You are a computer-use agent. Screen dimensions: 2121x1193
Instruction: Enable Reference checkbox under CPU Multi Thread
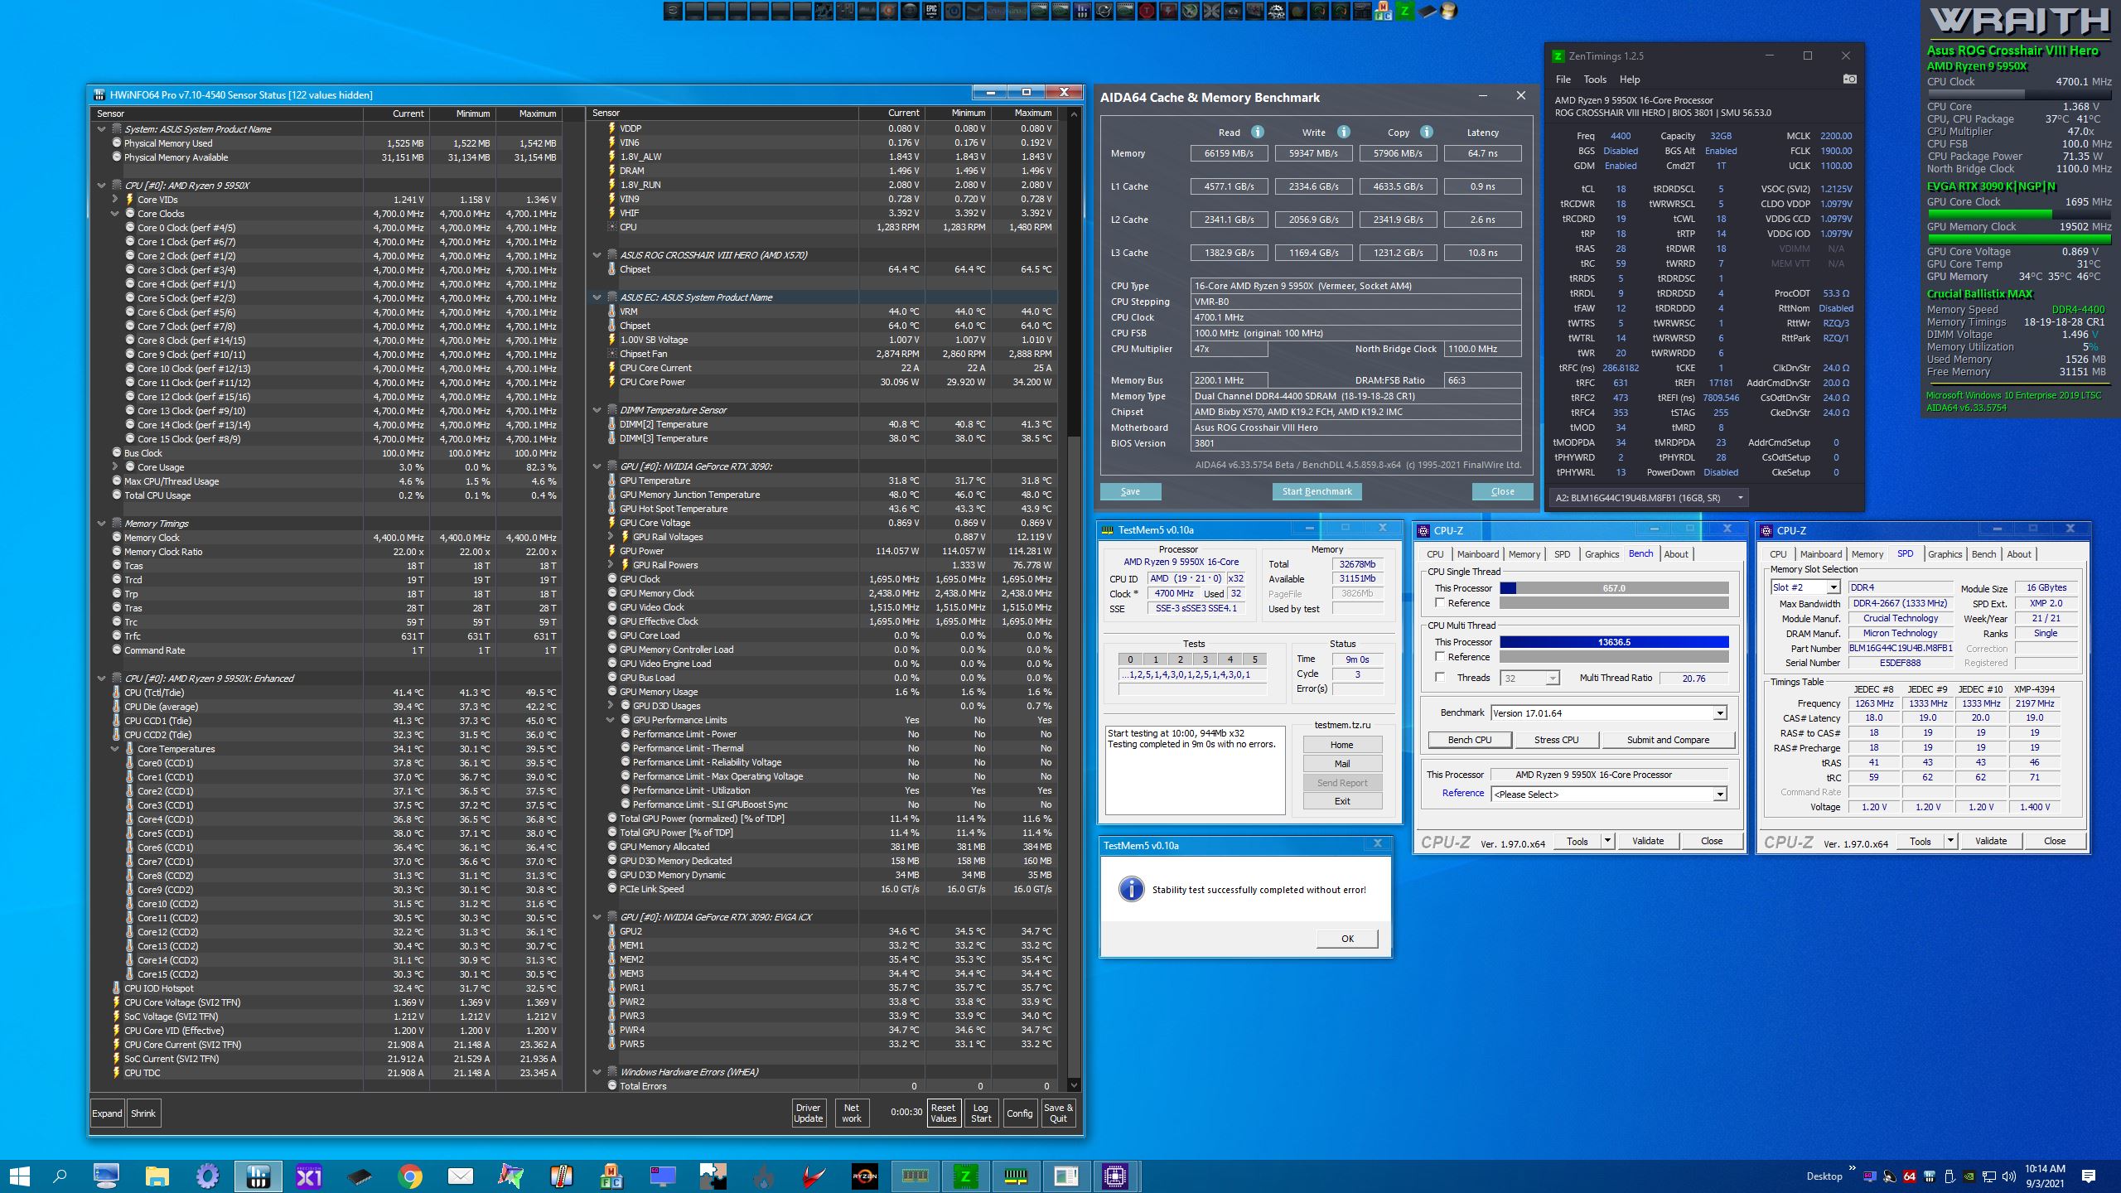pyautogui.click(x=1440, y=657)
